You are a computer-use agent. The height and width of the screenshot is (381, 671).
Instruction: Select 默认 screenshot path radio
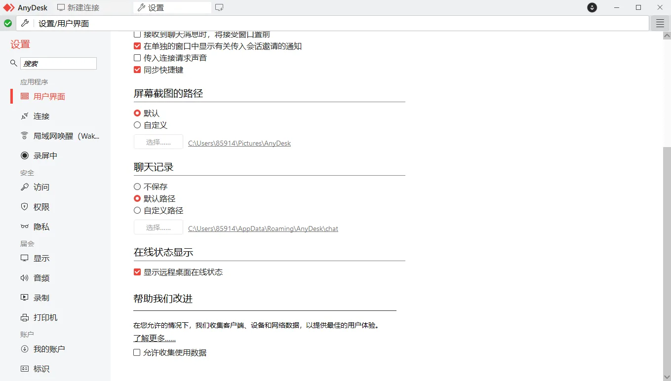[x=137, y=114]
